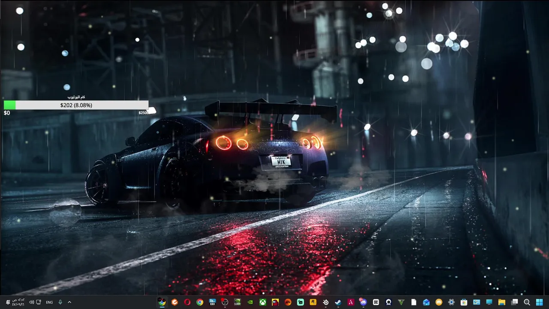The height and width of the screenshot is (309, 549).
Task: Open taskbar Search magnifier
Action: click(527, 302)
